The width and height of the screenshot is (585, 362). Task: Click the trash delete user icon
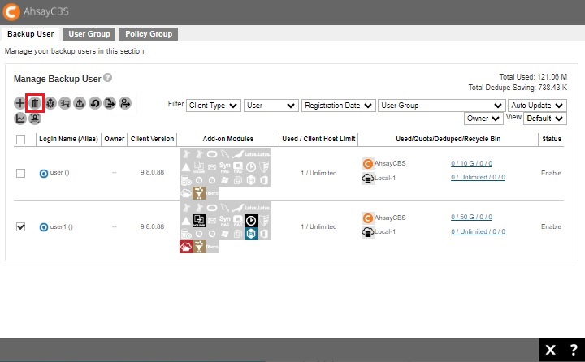(35, 103)
